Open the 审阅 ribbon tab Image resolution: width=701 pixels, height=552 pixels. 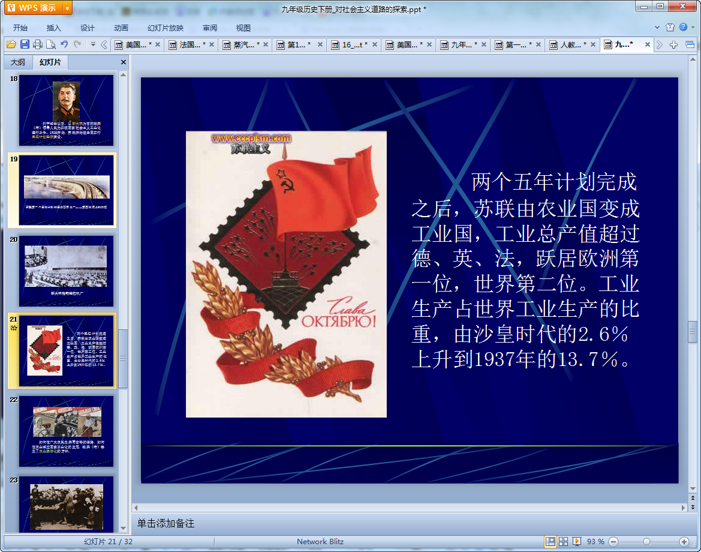(210, 28)
